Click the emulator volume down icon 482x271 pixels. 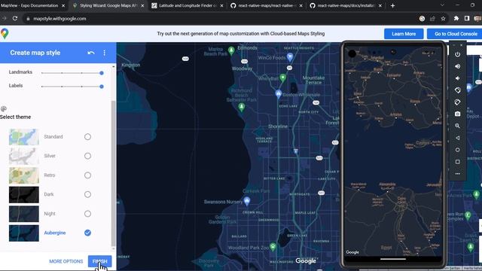point(457,78)
